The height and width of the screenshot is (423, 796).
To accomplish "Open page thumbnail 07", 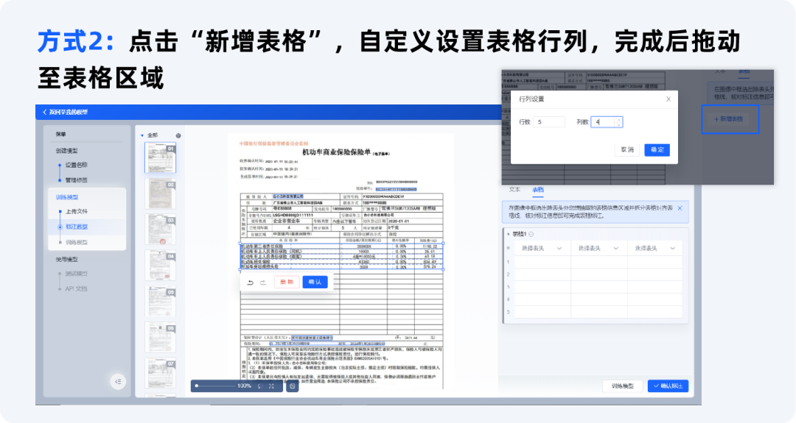I will [x=161, y=372].
